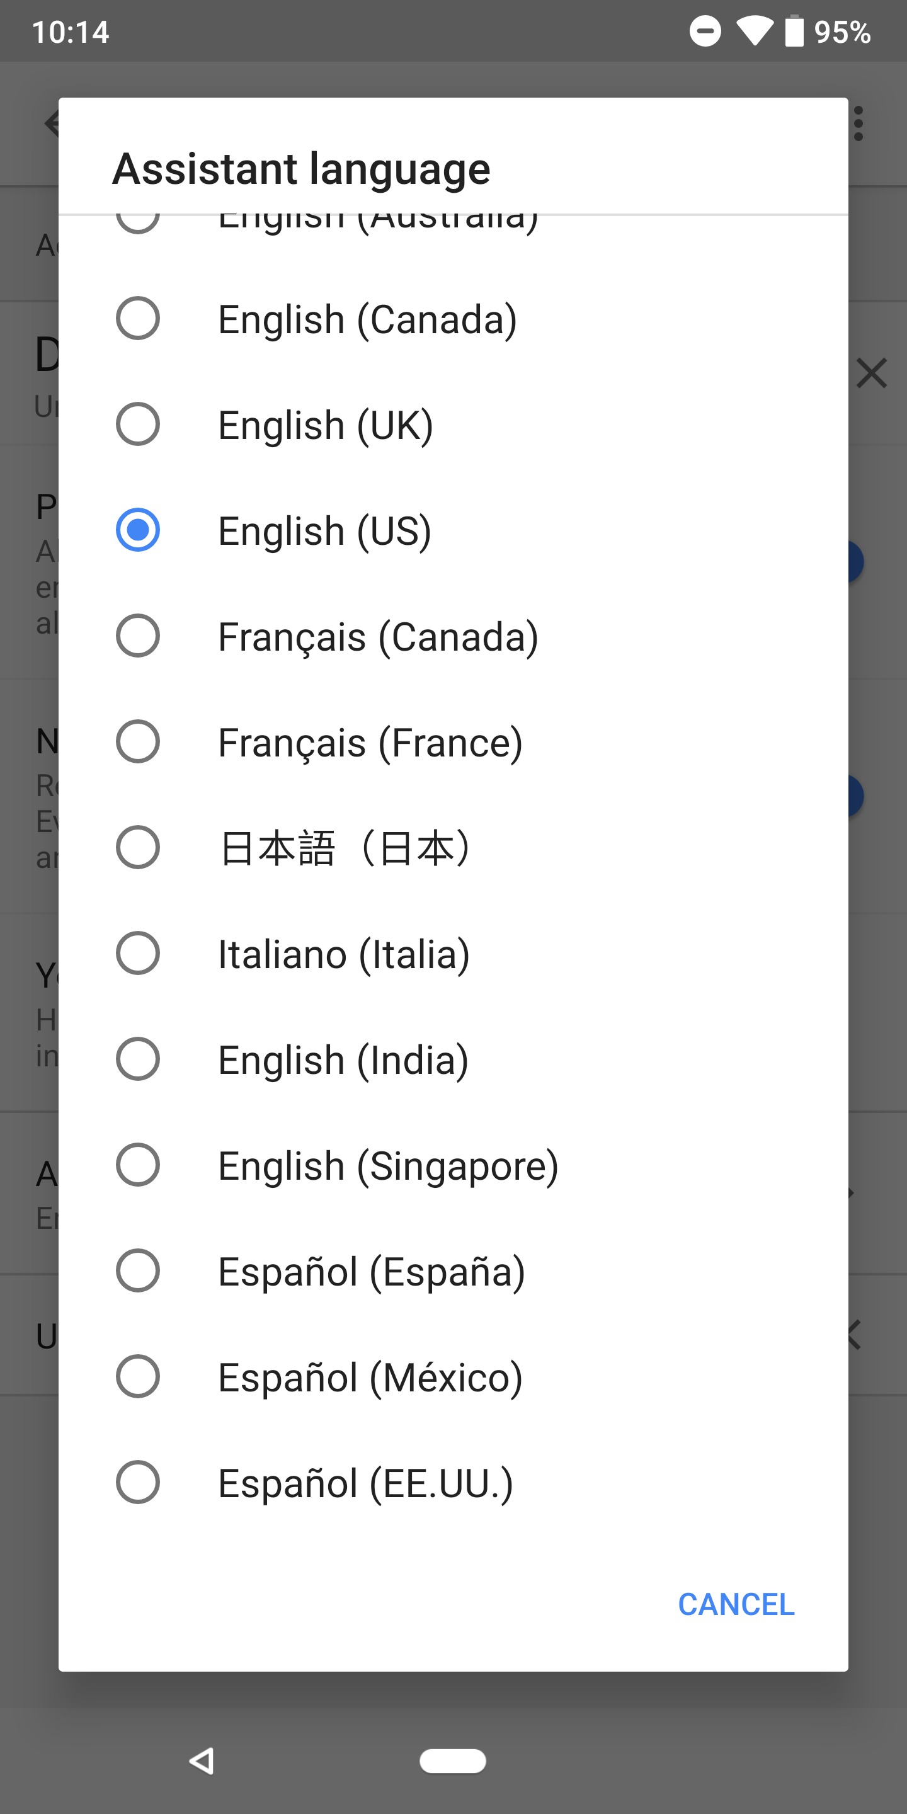Viewport: 907px width, 1814px height.
Task: Tap the Android back navigation icon
Action: click(202, 1760)
